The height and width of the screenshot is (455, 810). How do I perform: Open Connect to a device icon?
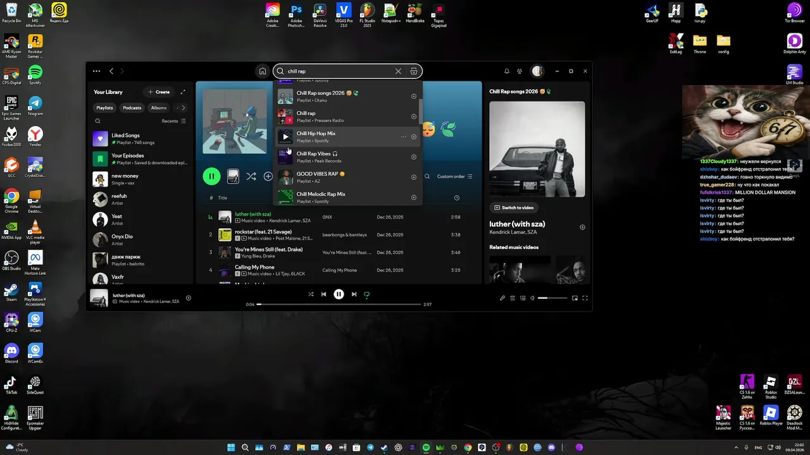(x=523, y=298)
